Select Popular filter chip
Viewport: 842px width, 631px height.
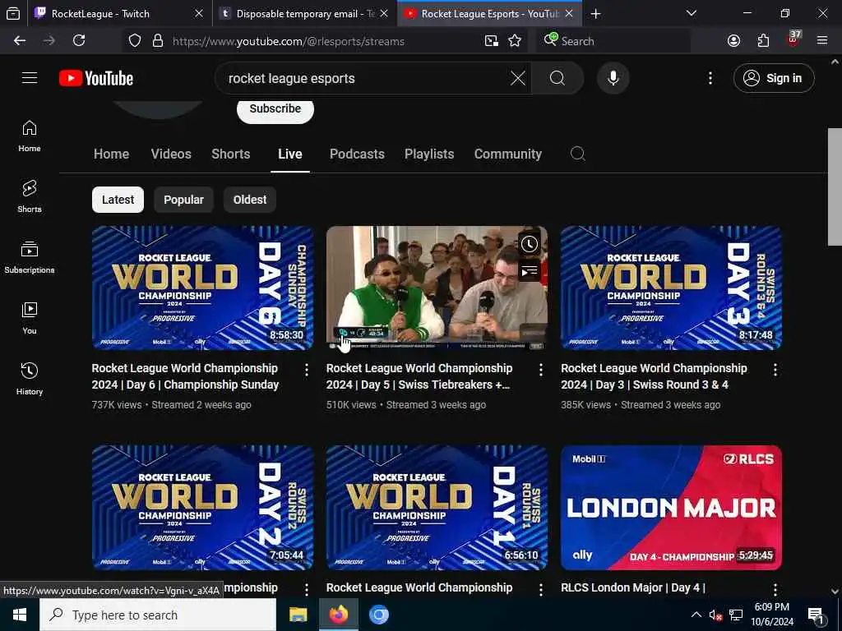183,200
